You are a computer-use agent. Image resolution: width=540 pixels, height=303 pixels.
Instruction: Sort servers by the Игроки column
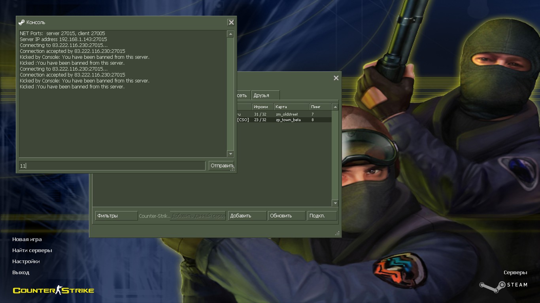point(262,107)
